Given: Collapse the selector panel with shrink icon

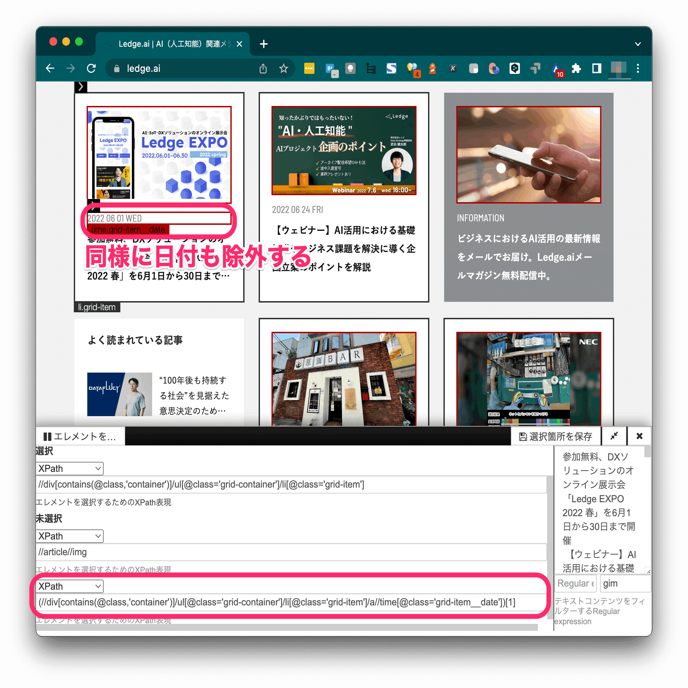Looking at the screenshot, I should [614, 436].
